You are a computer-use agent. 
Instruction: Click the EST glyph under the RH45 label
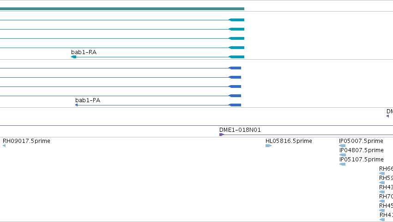coord(382,210)
